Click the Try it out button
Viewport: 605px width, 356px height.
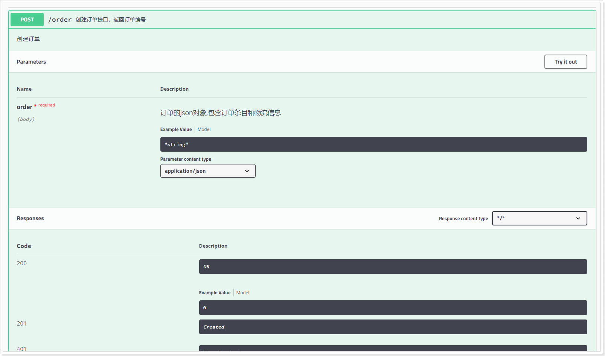click(565, 62)
